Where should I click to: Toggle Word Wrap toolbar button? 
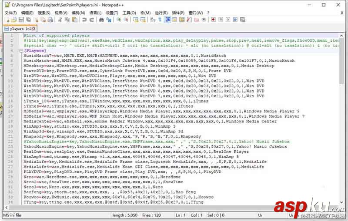point(153,20)
